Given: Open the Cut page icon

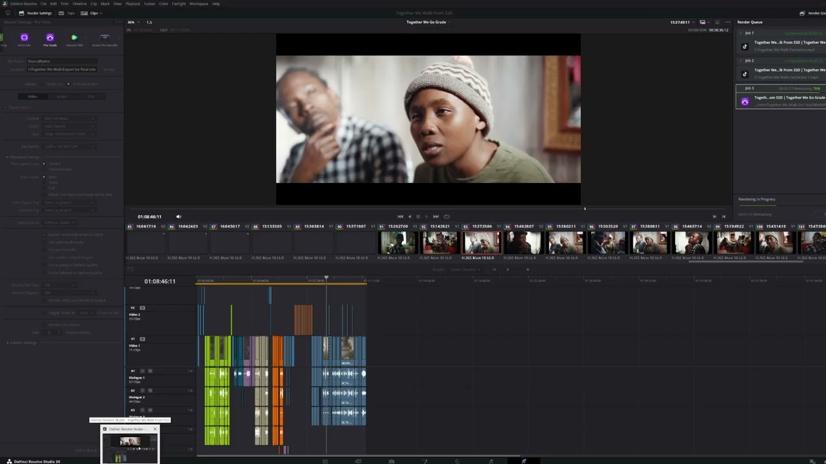Looking at the screenshot, I should click(358, 461).
